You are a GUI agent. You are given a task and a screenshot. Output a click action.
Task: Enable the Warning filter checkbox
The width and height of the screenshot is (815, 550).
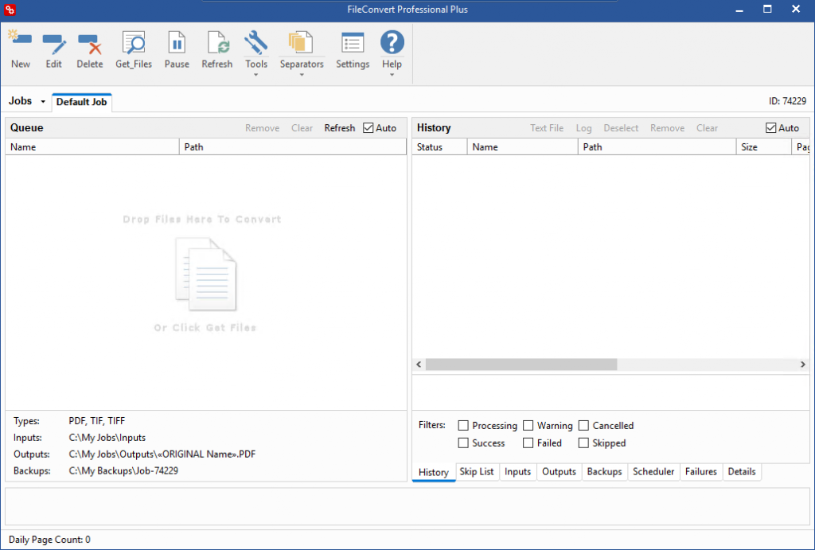coord(528,426)
